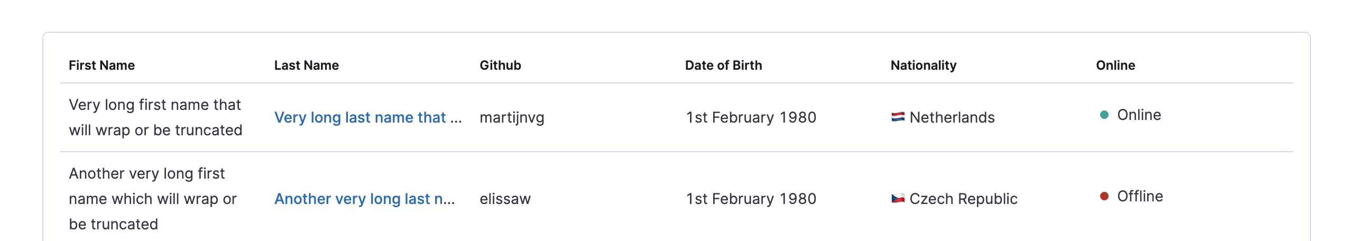
Task: Click the red offline status dot
Action: click(1104, 196)
